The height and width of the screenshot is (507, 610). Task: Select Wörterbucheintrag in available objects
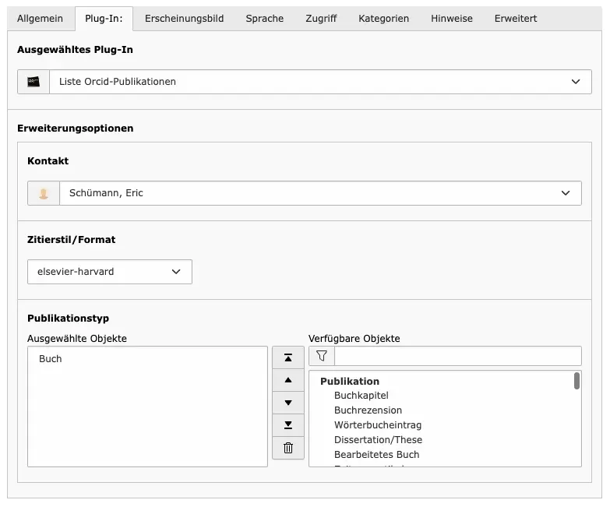(x=377, y=425)
